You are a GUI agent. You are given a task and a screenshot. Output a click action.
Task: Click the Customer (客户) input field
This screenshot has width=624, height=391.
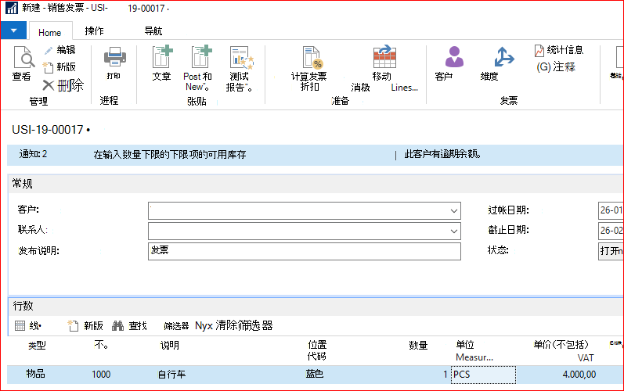(x=305, y=211)
